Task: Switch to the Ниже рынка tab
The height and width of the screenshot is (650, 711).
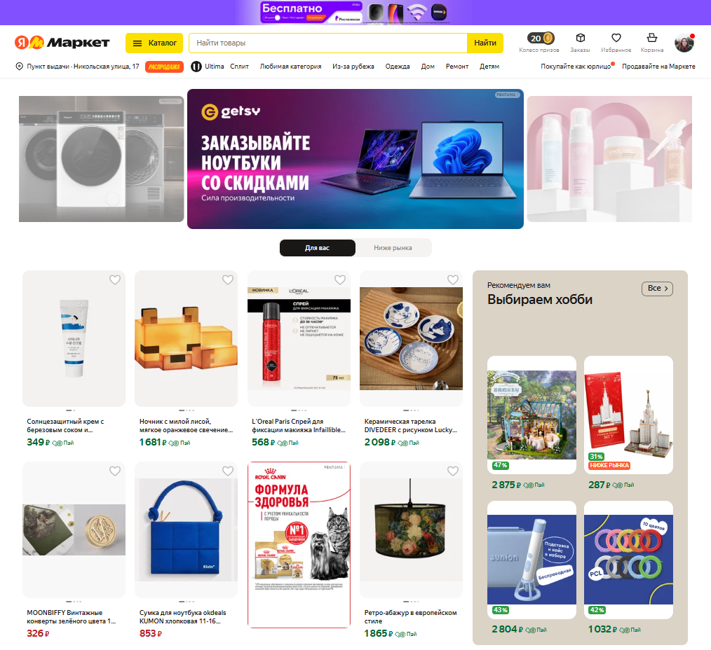Action: 393,248
